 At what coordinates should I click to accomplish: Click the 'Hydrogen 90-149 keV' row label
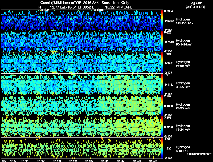point(183,43)
